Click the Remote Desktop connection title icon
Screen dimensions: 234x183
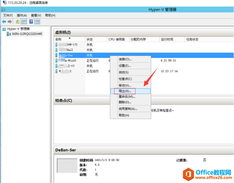pos(5,3)
